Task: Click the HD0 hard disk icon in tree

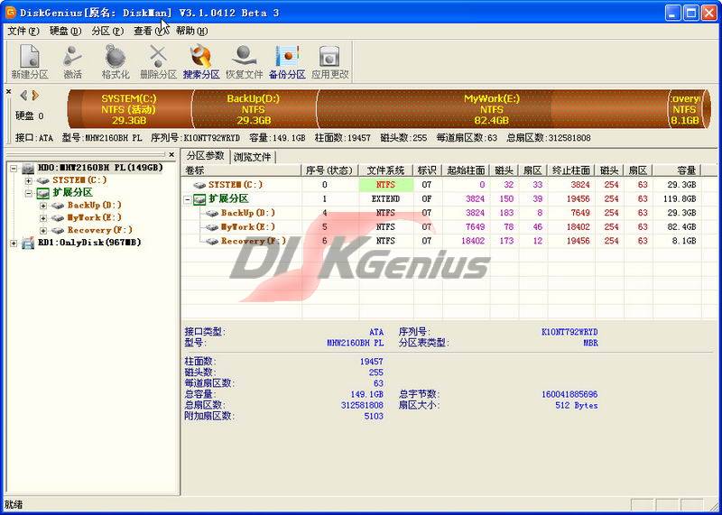Action: pos(28,169)
